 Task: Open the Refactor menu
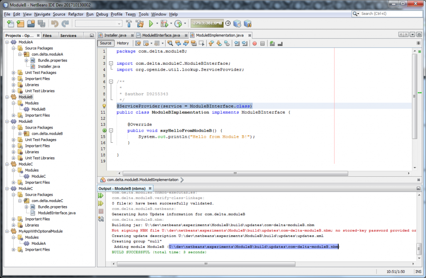coord(76,14)
